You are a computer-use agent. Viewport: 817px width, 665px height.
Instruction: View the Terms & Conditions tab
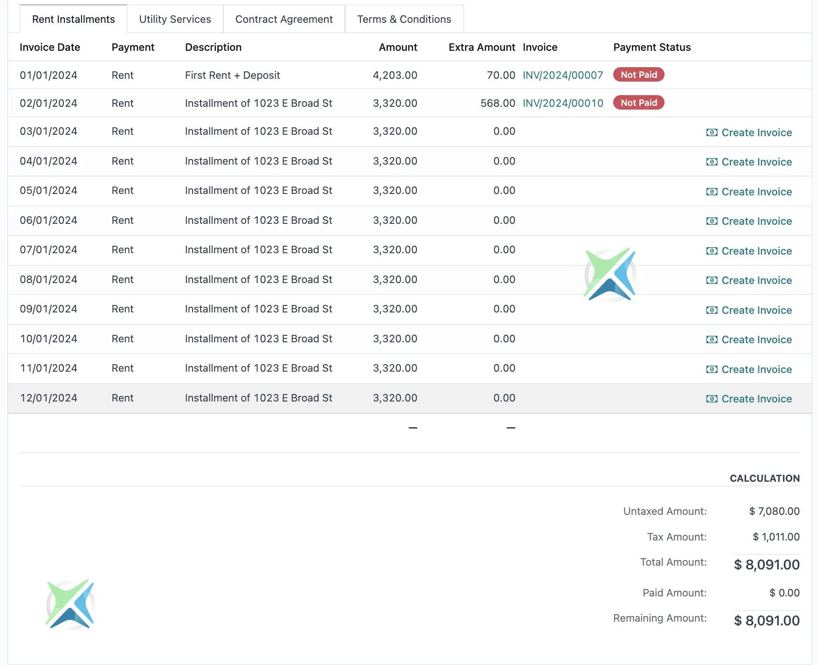(x=404, y=19)
